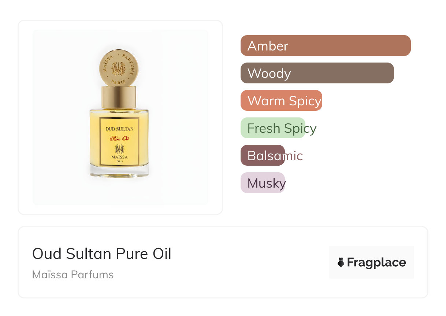Select the Woody accord bar
Viewport: 446px width, 316px height.
coord(317,73)
